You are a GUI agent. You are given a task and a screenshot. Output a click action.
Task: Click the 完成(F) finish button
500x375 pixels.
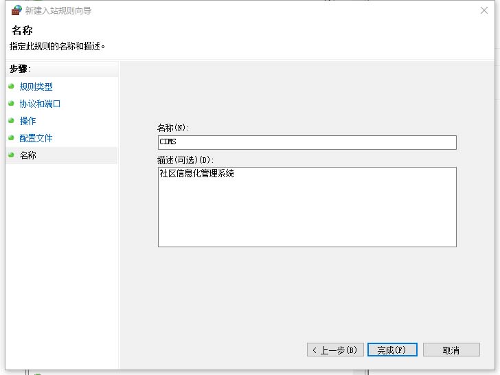tap(392, 350)
